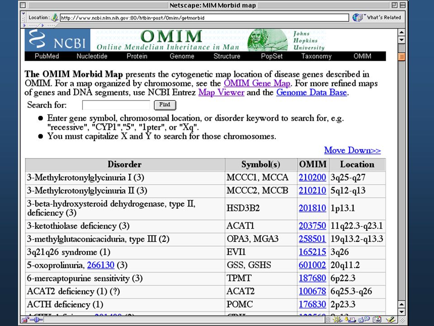
Task: Open OMIM entry 165215
Action: (312, 252)
